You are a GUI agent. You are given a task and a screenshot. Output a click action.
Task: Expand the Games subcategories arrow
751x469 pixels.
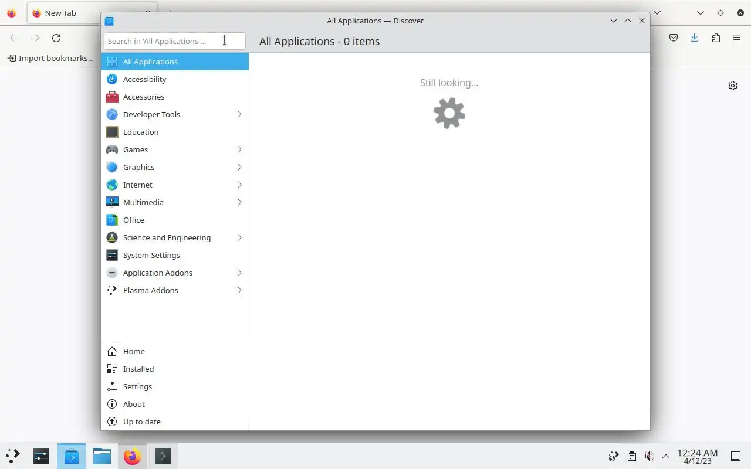tap(239, 149)
